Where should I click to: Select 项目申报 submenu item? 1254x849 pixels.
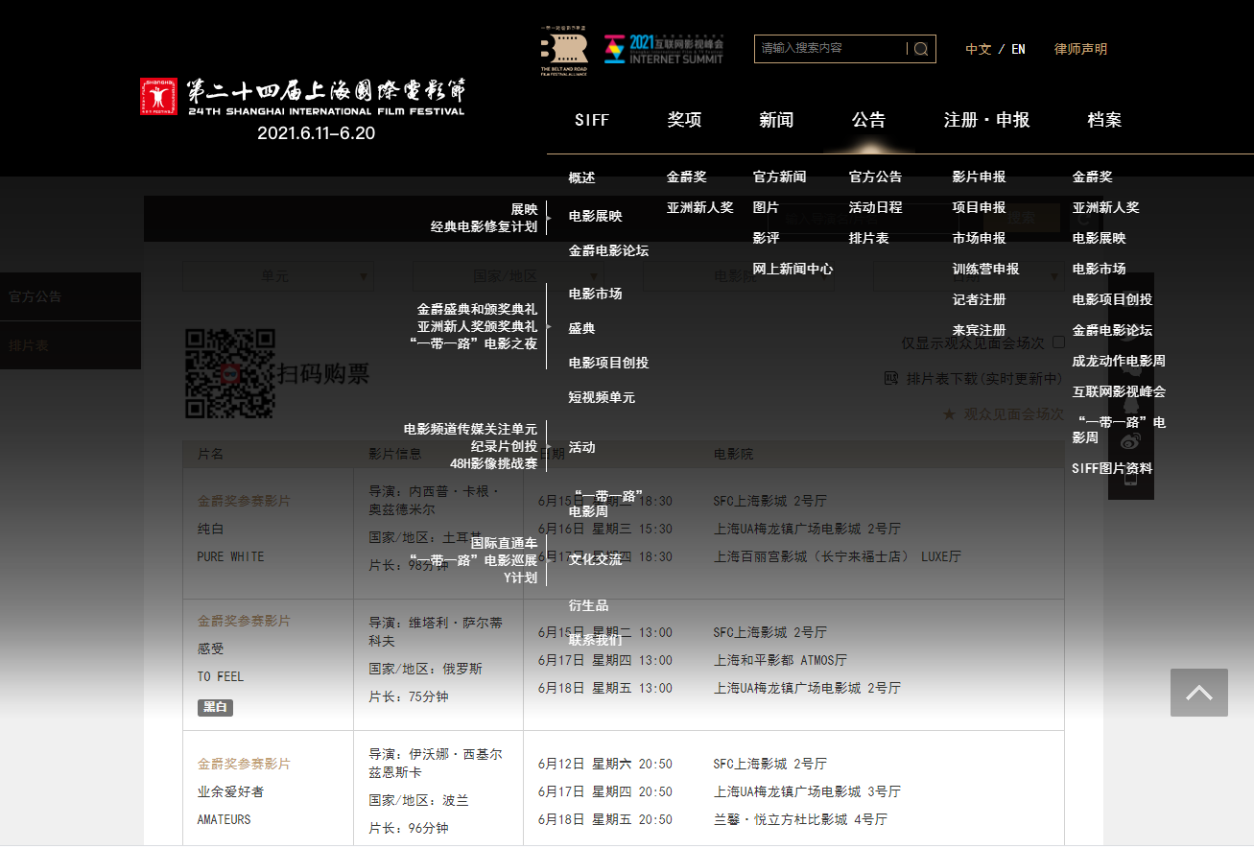(x=979, y=207)
